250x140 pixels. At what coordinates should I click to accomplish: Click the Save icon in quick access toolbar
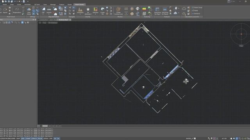coord(9,2)
